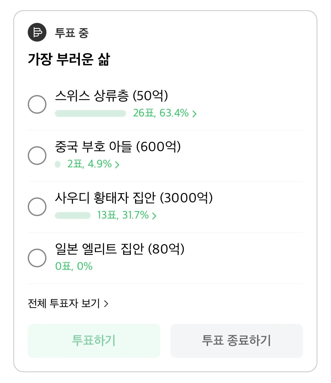Screen dimensions: 331x383
Task: Choose the 중국 부호 아들 (600억) radio option
Action: click(37, 156)
